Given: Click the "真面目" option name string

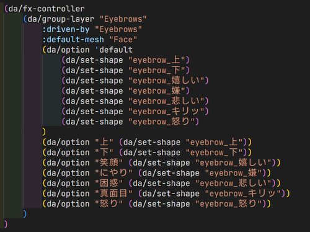Looking at the screenshot, I should (113, 194).
